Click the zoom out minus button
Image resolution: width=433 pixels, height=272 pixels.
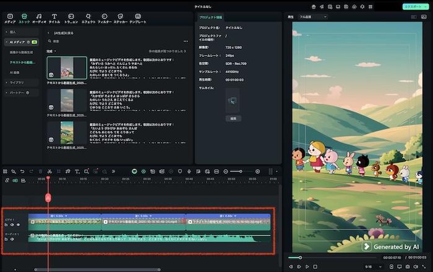[x=226, y=171]
